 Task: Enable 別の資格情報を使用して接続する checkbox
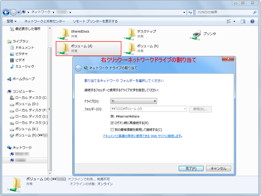pos(112,130)
